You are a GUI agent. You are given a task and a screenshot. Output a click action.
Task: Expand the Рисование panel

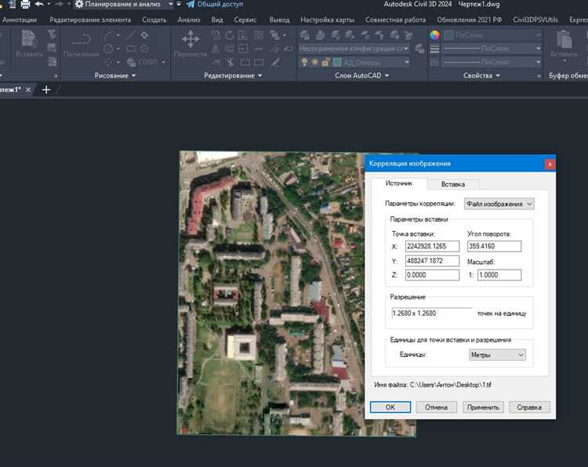coord(114,76)
